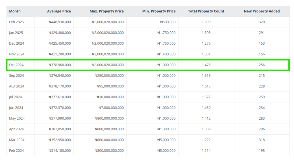The height and width of the screenshot is (162, 294).
Task: Click total property count 1,275
Action: point(206,43)
